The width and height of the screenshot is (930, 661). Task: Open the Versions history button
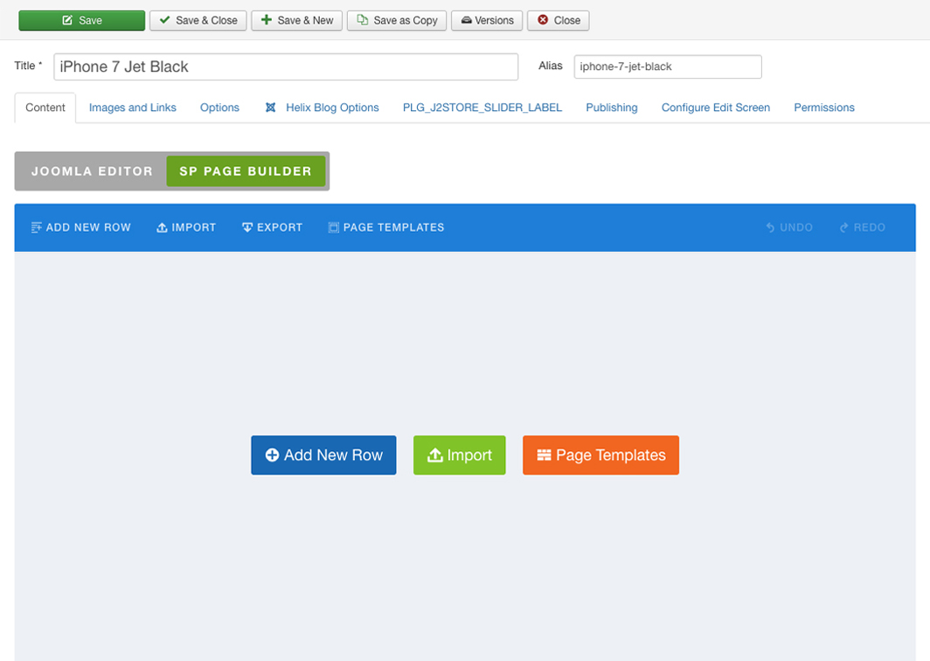pyautogui.click(x=487, y=20)
